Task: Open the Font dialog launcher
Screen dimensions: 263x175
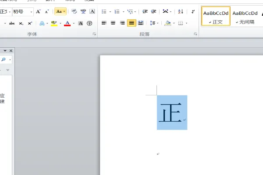Action: [x=94, y=34]
